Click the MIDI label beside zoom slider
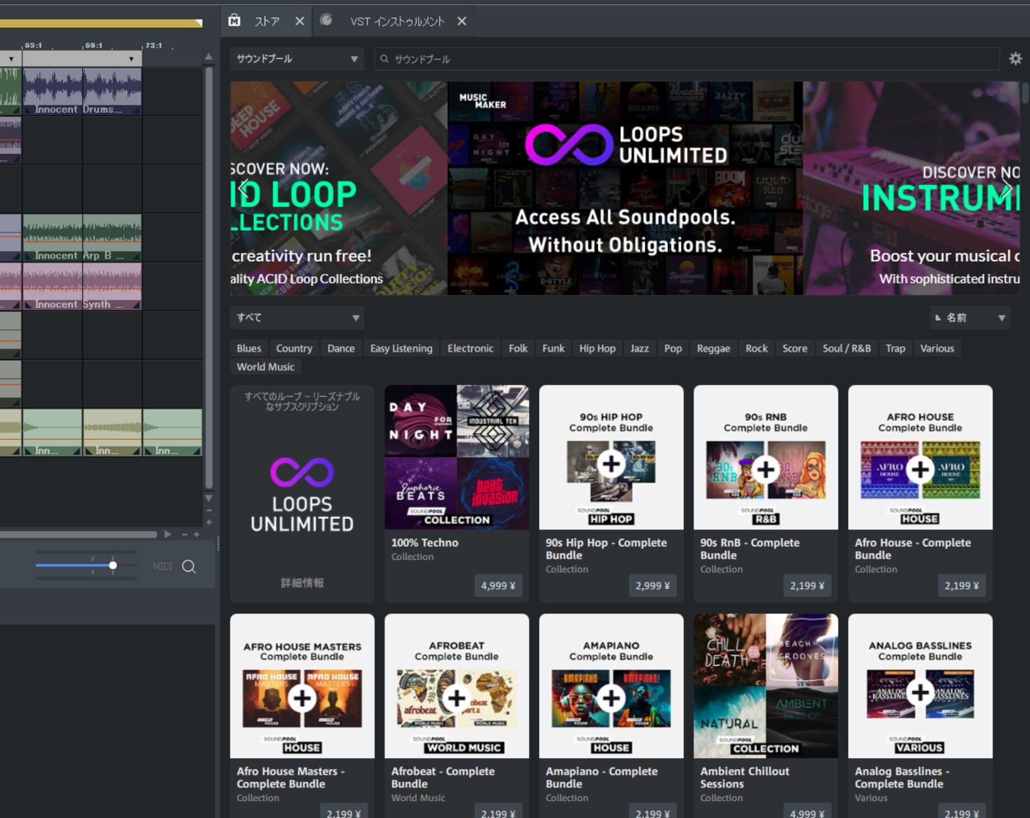Image resolution: width=1030 pixels, height=818 pixels. 162,566
